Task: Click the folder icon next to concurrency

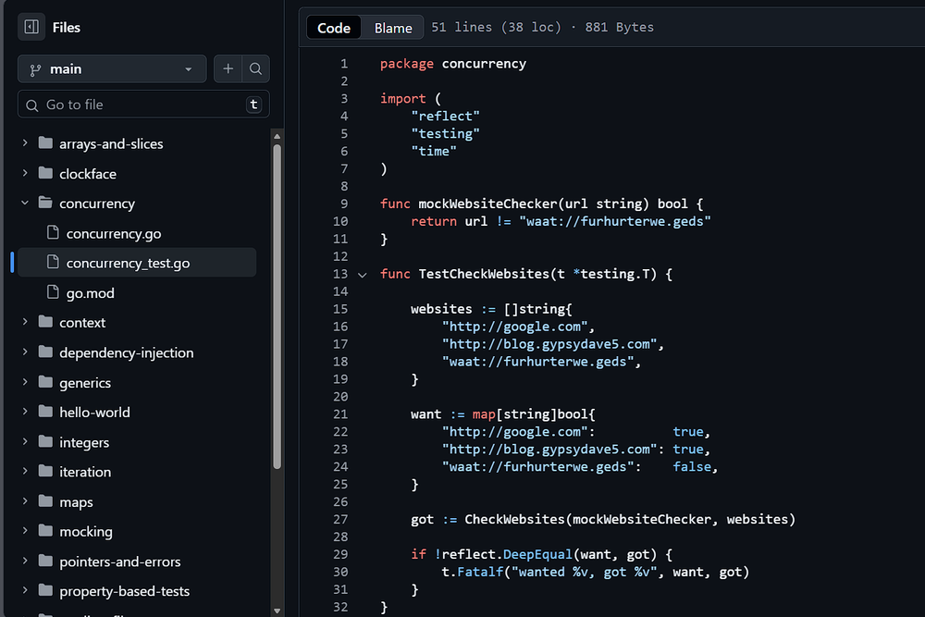Action: pyautogui.click(x=45, y=203)
